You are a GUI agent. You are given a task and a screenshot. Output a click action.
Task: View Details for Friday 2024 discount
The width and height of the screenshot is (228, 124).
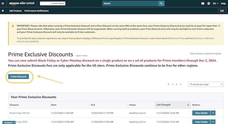[201, 122]
